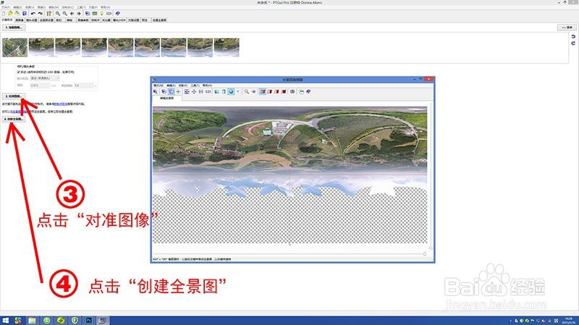Click the light bulb icon in main toolbar
The width and height of the screenshot is (579, 325).
(101, 13)
